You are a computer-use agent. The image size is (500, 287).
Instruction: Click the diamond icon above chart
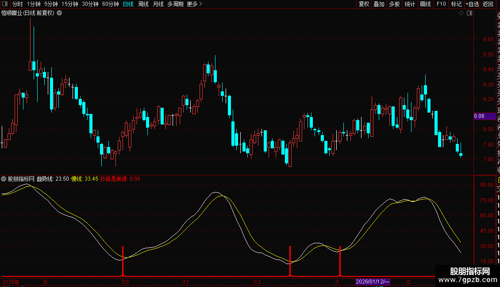pyautogui.click(x=461, y=13)
